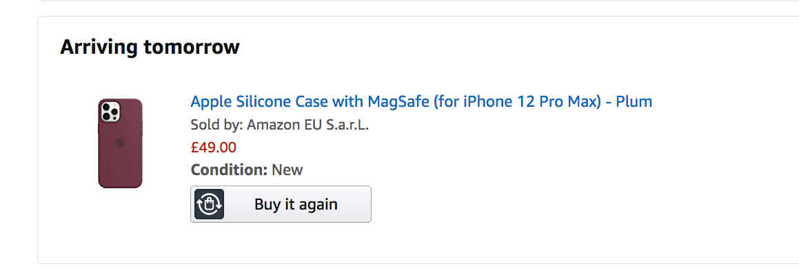Open the plum iPhone case product thumbnail
This screenshot has width=799, height=271.
click(120, 143)
